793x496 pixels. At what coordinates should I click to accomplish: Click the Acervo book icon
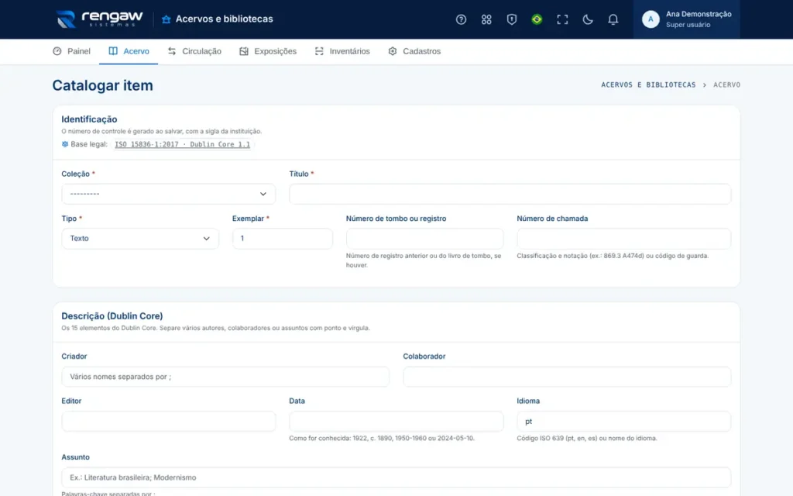point(113,51)
